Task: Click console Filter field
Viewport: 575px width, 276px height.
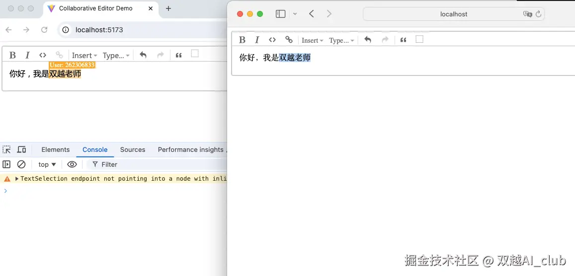Action: [158, 164]
